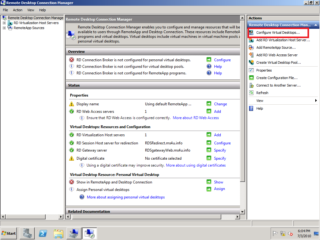Open More about using digital certificates link

pyautogui.click(x=196, y=165)
